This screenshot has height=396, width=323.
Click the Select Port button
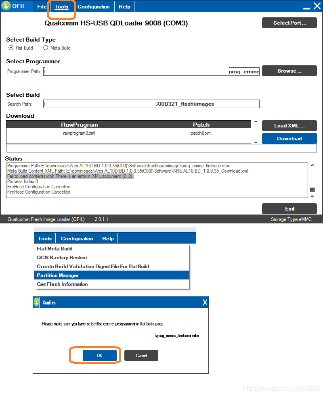[x=289, y=23]
